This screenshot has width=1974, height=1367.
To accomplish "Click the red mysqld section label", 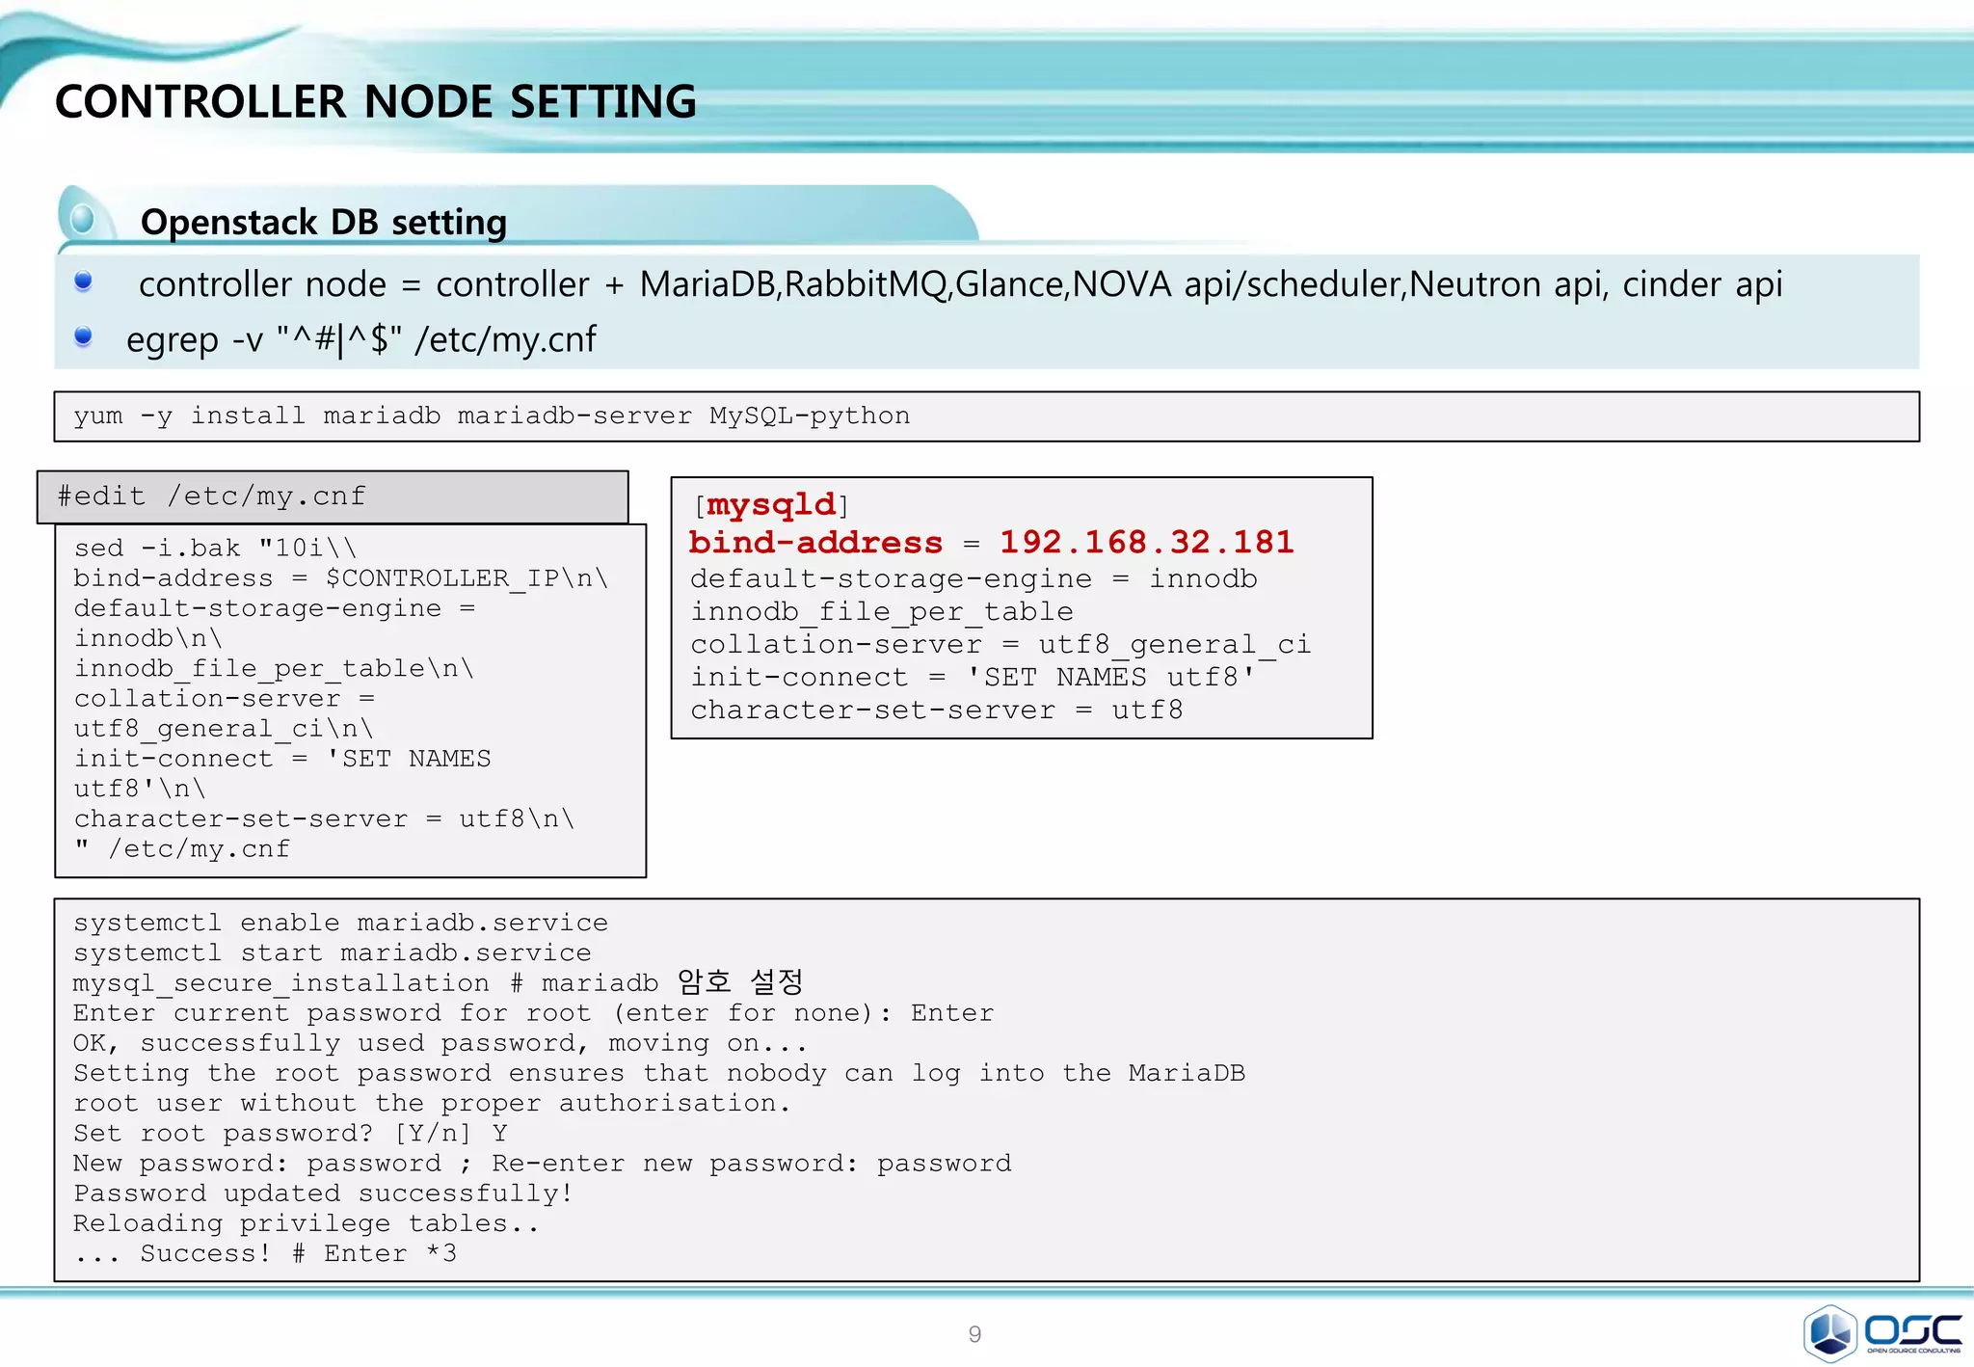I will 771,505.
